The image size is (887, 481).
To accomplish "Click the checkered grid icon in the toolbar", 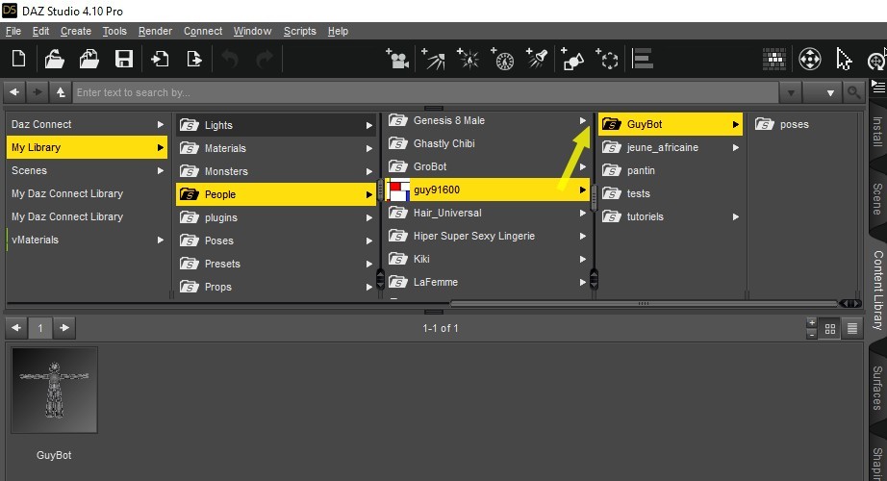I will (x=774, y=59).
